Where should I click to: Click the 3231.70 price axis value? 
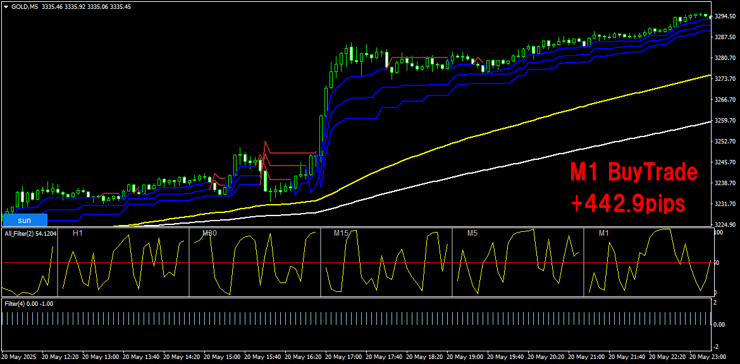coord(725,204)
